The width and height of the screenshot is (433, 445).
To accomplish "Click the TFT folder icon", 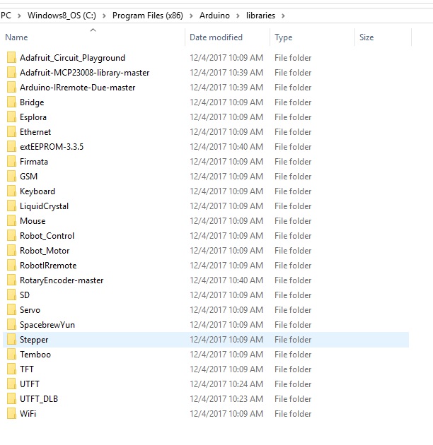I will pyautogui.click(x=11, y=369).
